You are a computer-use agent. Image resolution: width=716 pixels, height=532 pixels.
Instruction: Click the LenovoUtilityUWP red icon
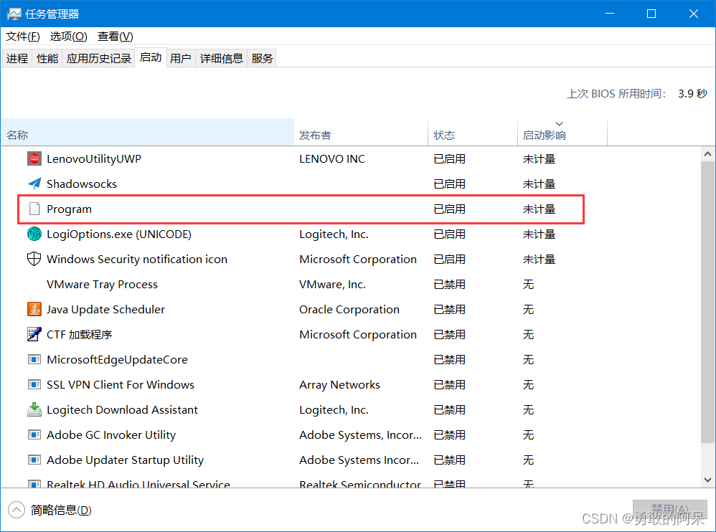pyautogui.click(x=34, y=158)
